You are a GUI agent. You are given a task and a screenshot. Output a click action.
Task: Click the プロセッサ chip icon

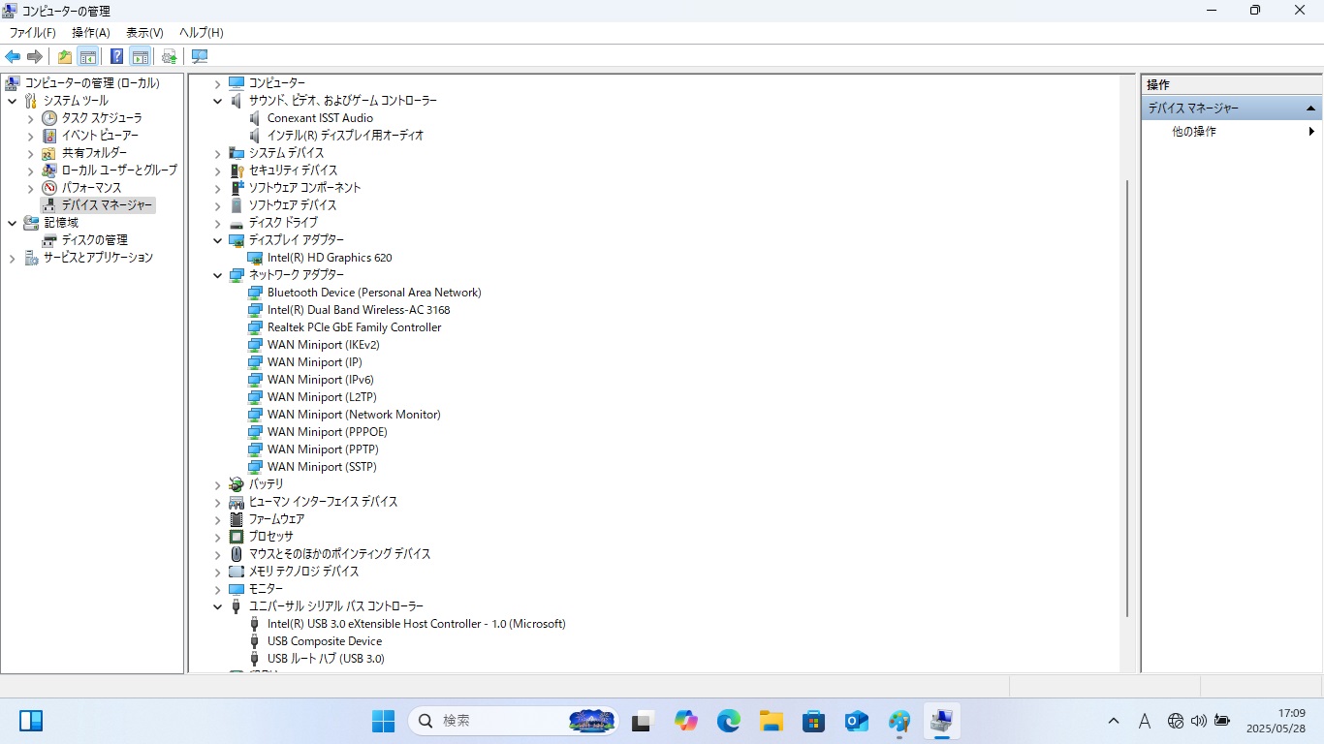[236, 537]
